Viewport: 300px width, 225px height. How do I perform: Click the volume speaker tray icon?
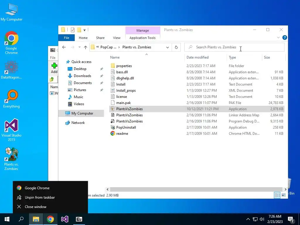262,219
